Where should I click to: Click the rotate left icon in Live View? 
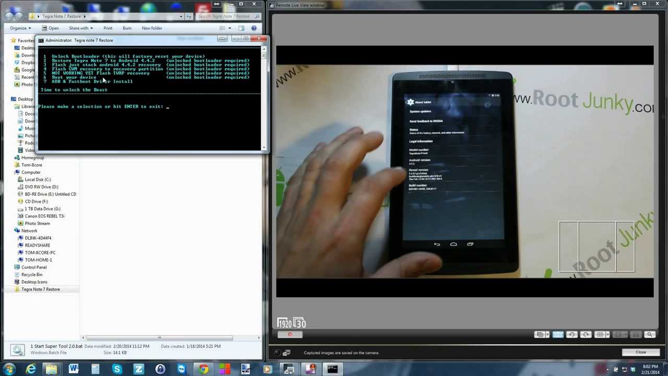[571, 335]
